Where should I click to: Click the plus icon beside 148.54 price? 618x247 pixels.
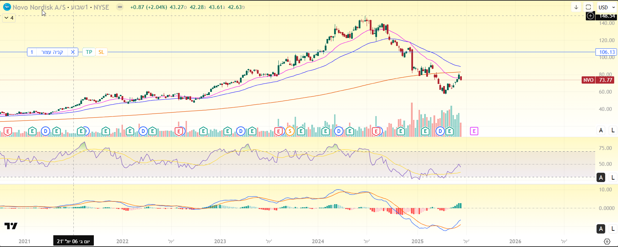coord(590,16)
